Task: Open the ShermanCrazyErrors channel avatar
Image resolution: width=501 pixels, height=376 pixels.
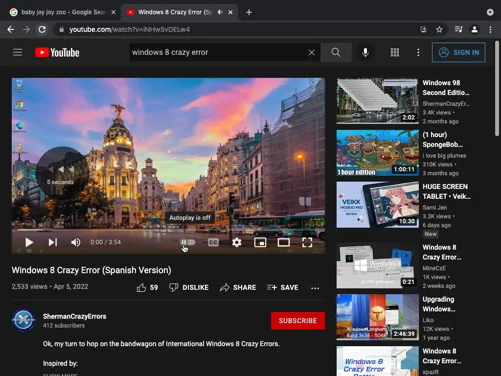Action: pos(23,320)
